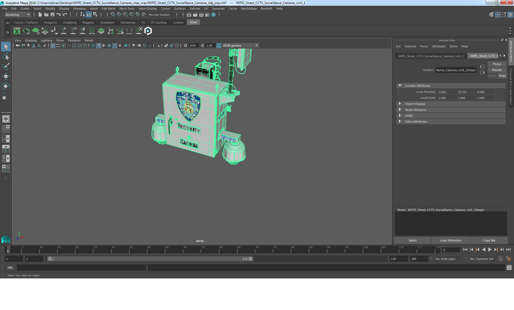
Task: Open a scene with folder icon
Action: pos(46,14)
